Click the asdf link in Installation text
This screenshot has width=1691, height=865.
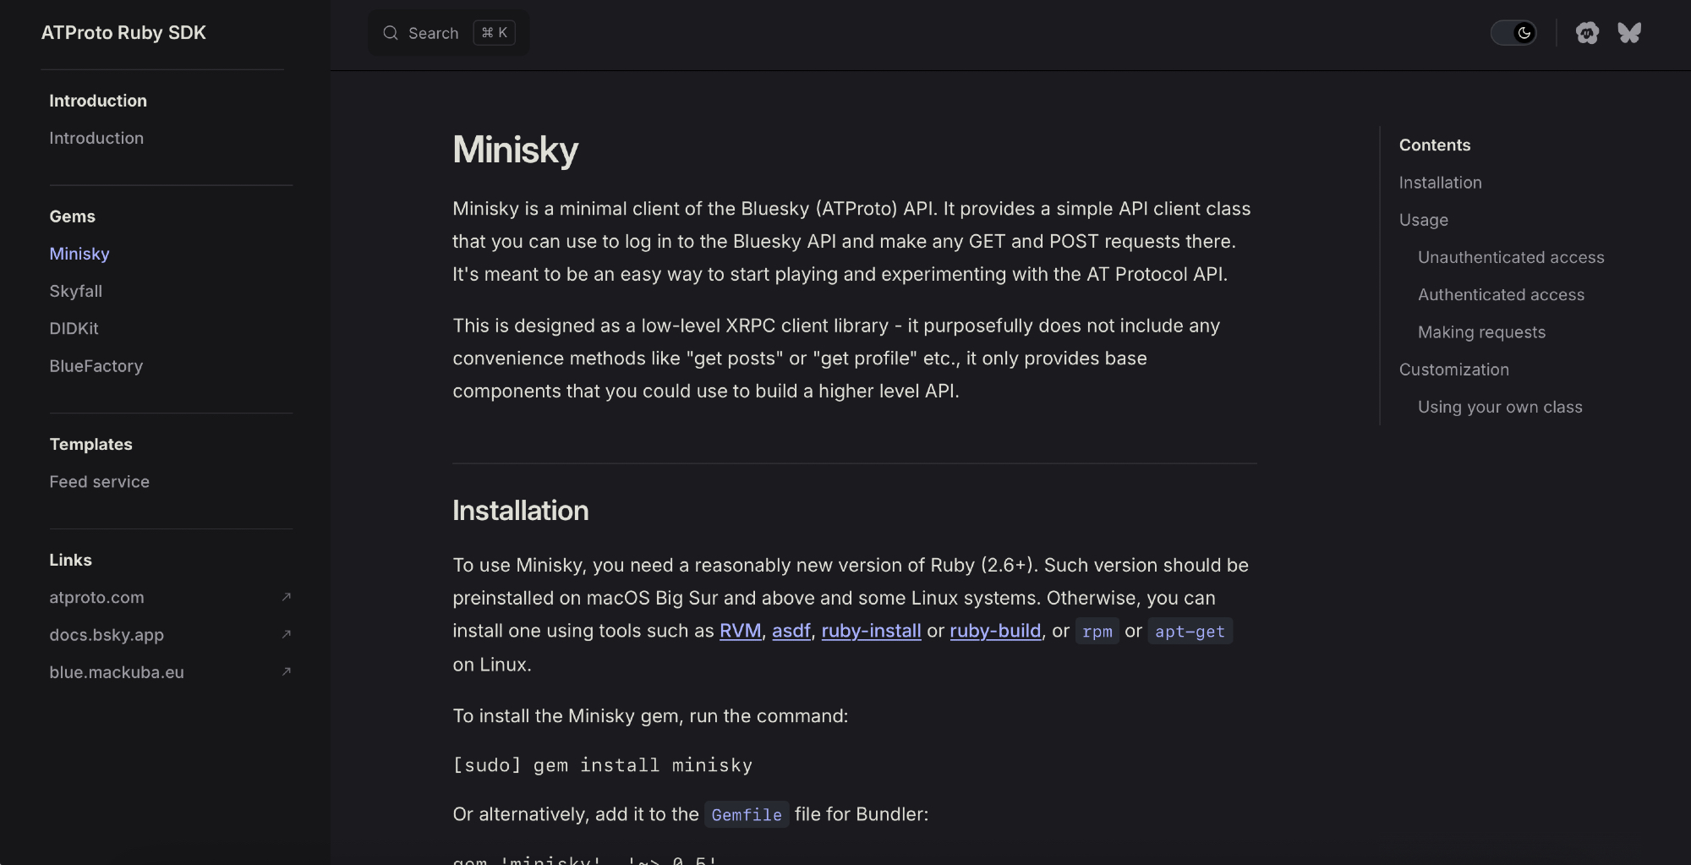tap(791, 631)
